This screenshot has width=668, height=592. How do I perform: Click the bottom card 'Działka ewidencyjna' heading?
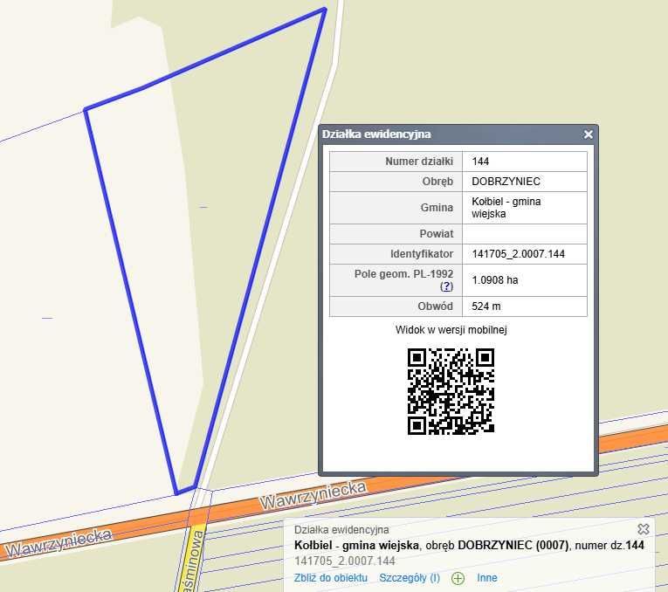[x=341, y=530]
